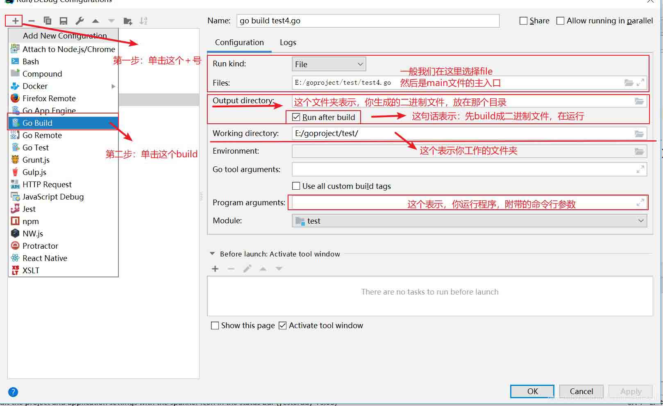This screenshot has width=663, height=406.
Task: Click the sort configurations icon
Action: coord(143,21)
